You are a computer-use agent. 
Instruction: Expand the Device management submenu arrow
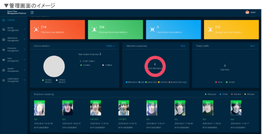click(25, 29)
